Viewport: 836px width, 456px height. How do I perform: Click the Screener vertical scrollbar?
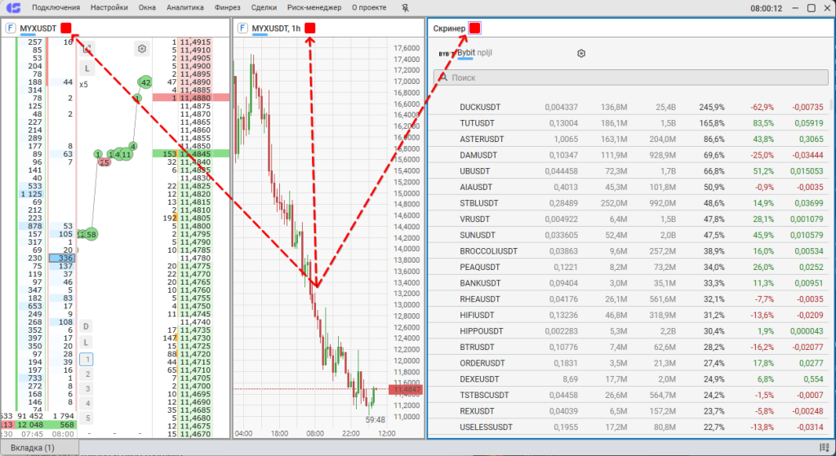830,105
